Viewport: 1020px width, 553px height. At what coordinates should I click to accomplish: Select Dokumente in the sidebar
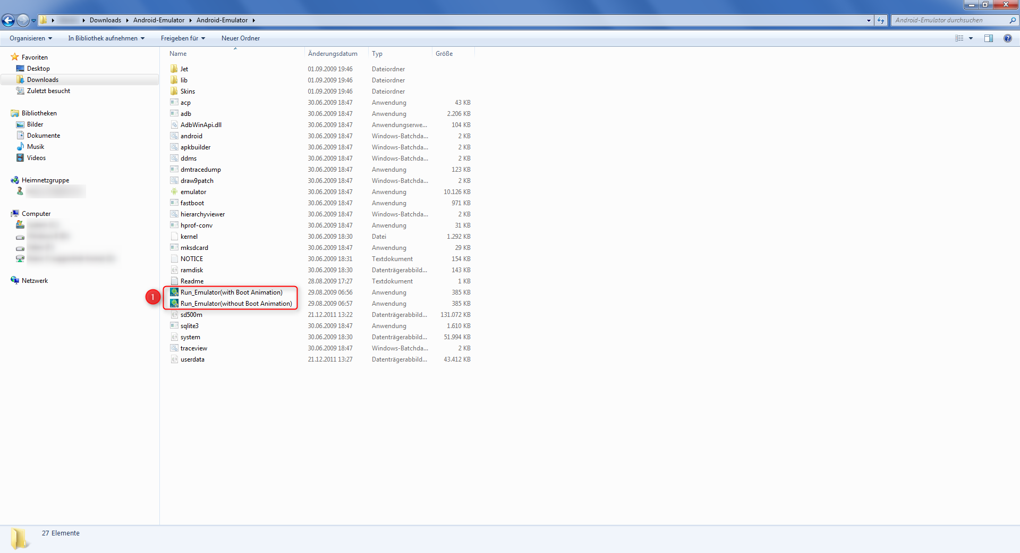44,135
